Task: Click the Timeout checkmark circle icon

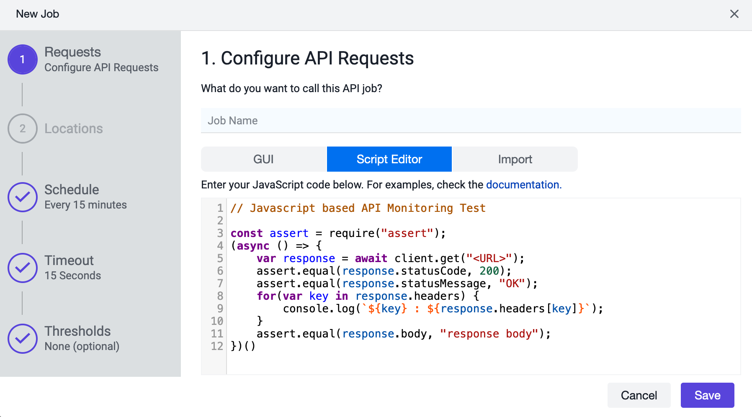Action: (23, 268)
